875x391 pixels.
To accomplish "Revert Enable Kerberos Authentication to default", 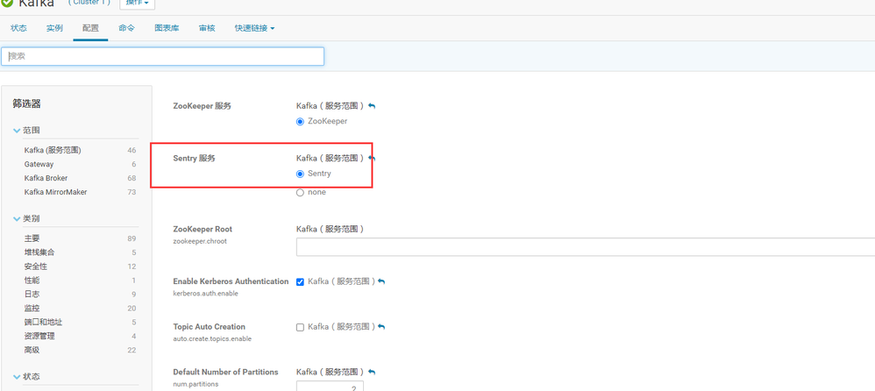I will click(381, 281).
